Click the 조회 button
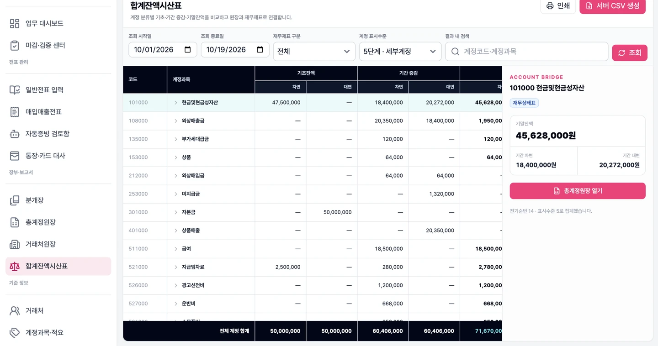 click(x=630, y=53)
